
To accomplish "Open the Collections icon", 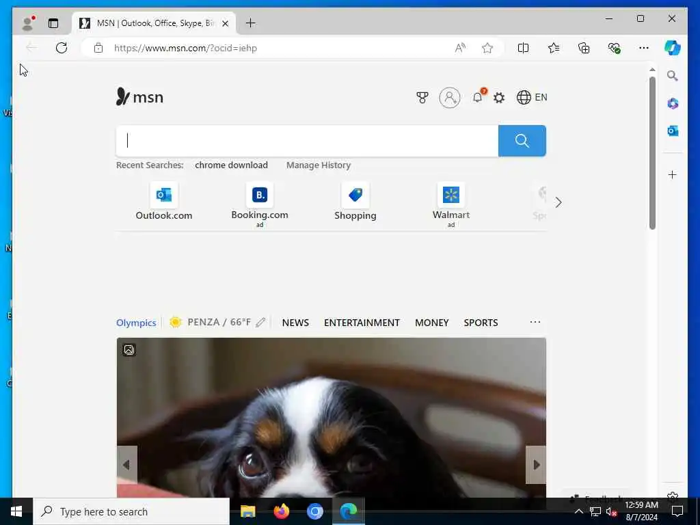I will pyautogui.click(x=584, y=48).
